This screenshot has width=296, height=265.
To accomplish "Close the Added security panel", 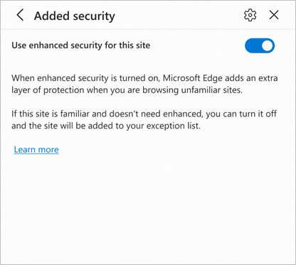I will pyautogui.click(x=274, y=15).
